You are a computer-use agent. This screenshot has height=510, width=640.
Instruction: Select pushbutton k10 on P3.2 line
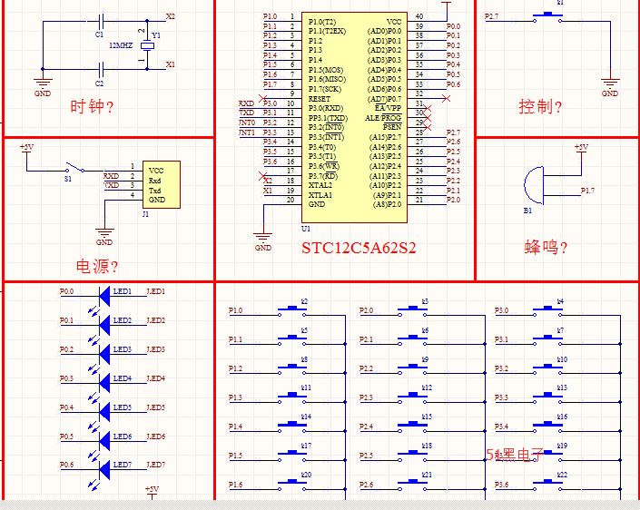(547, 368)
